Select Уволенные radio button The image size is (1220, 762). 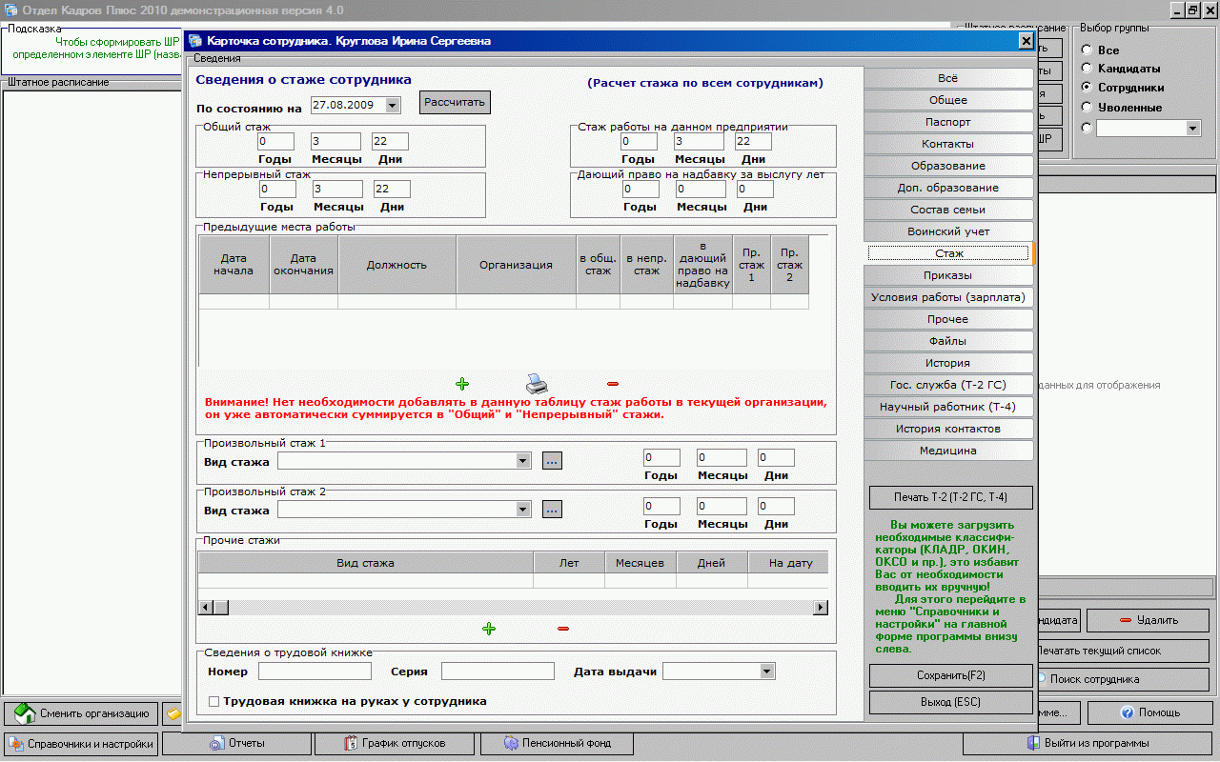pyautogui.click(x=1087, y=107)
